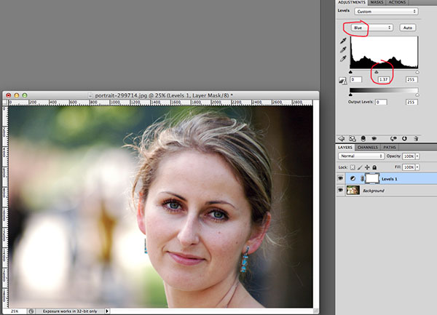Hide the Levels 1 layer
Viewport: 437px width, 315px height.
tap(342, 178)
